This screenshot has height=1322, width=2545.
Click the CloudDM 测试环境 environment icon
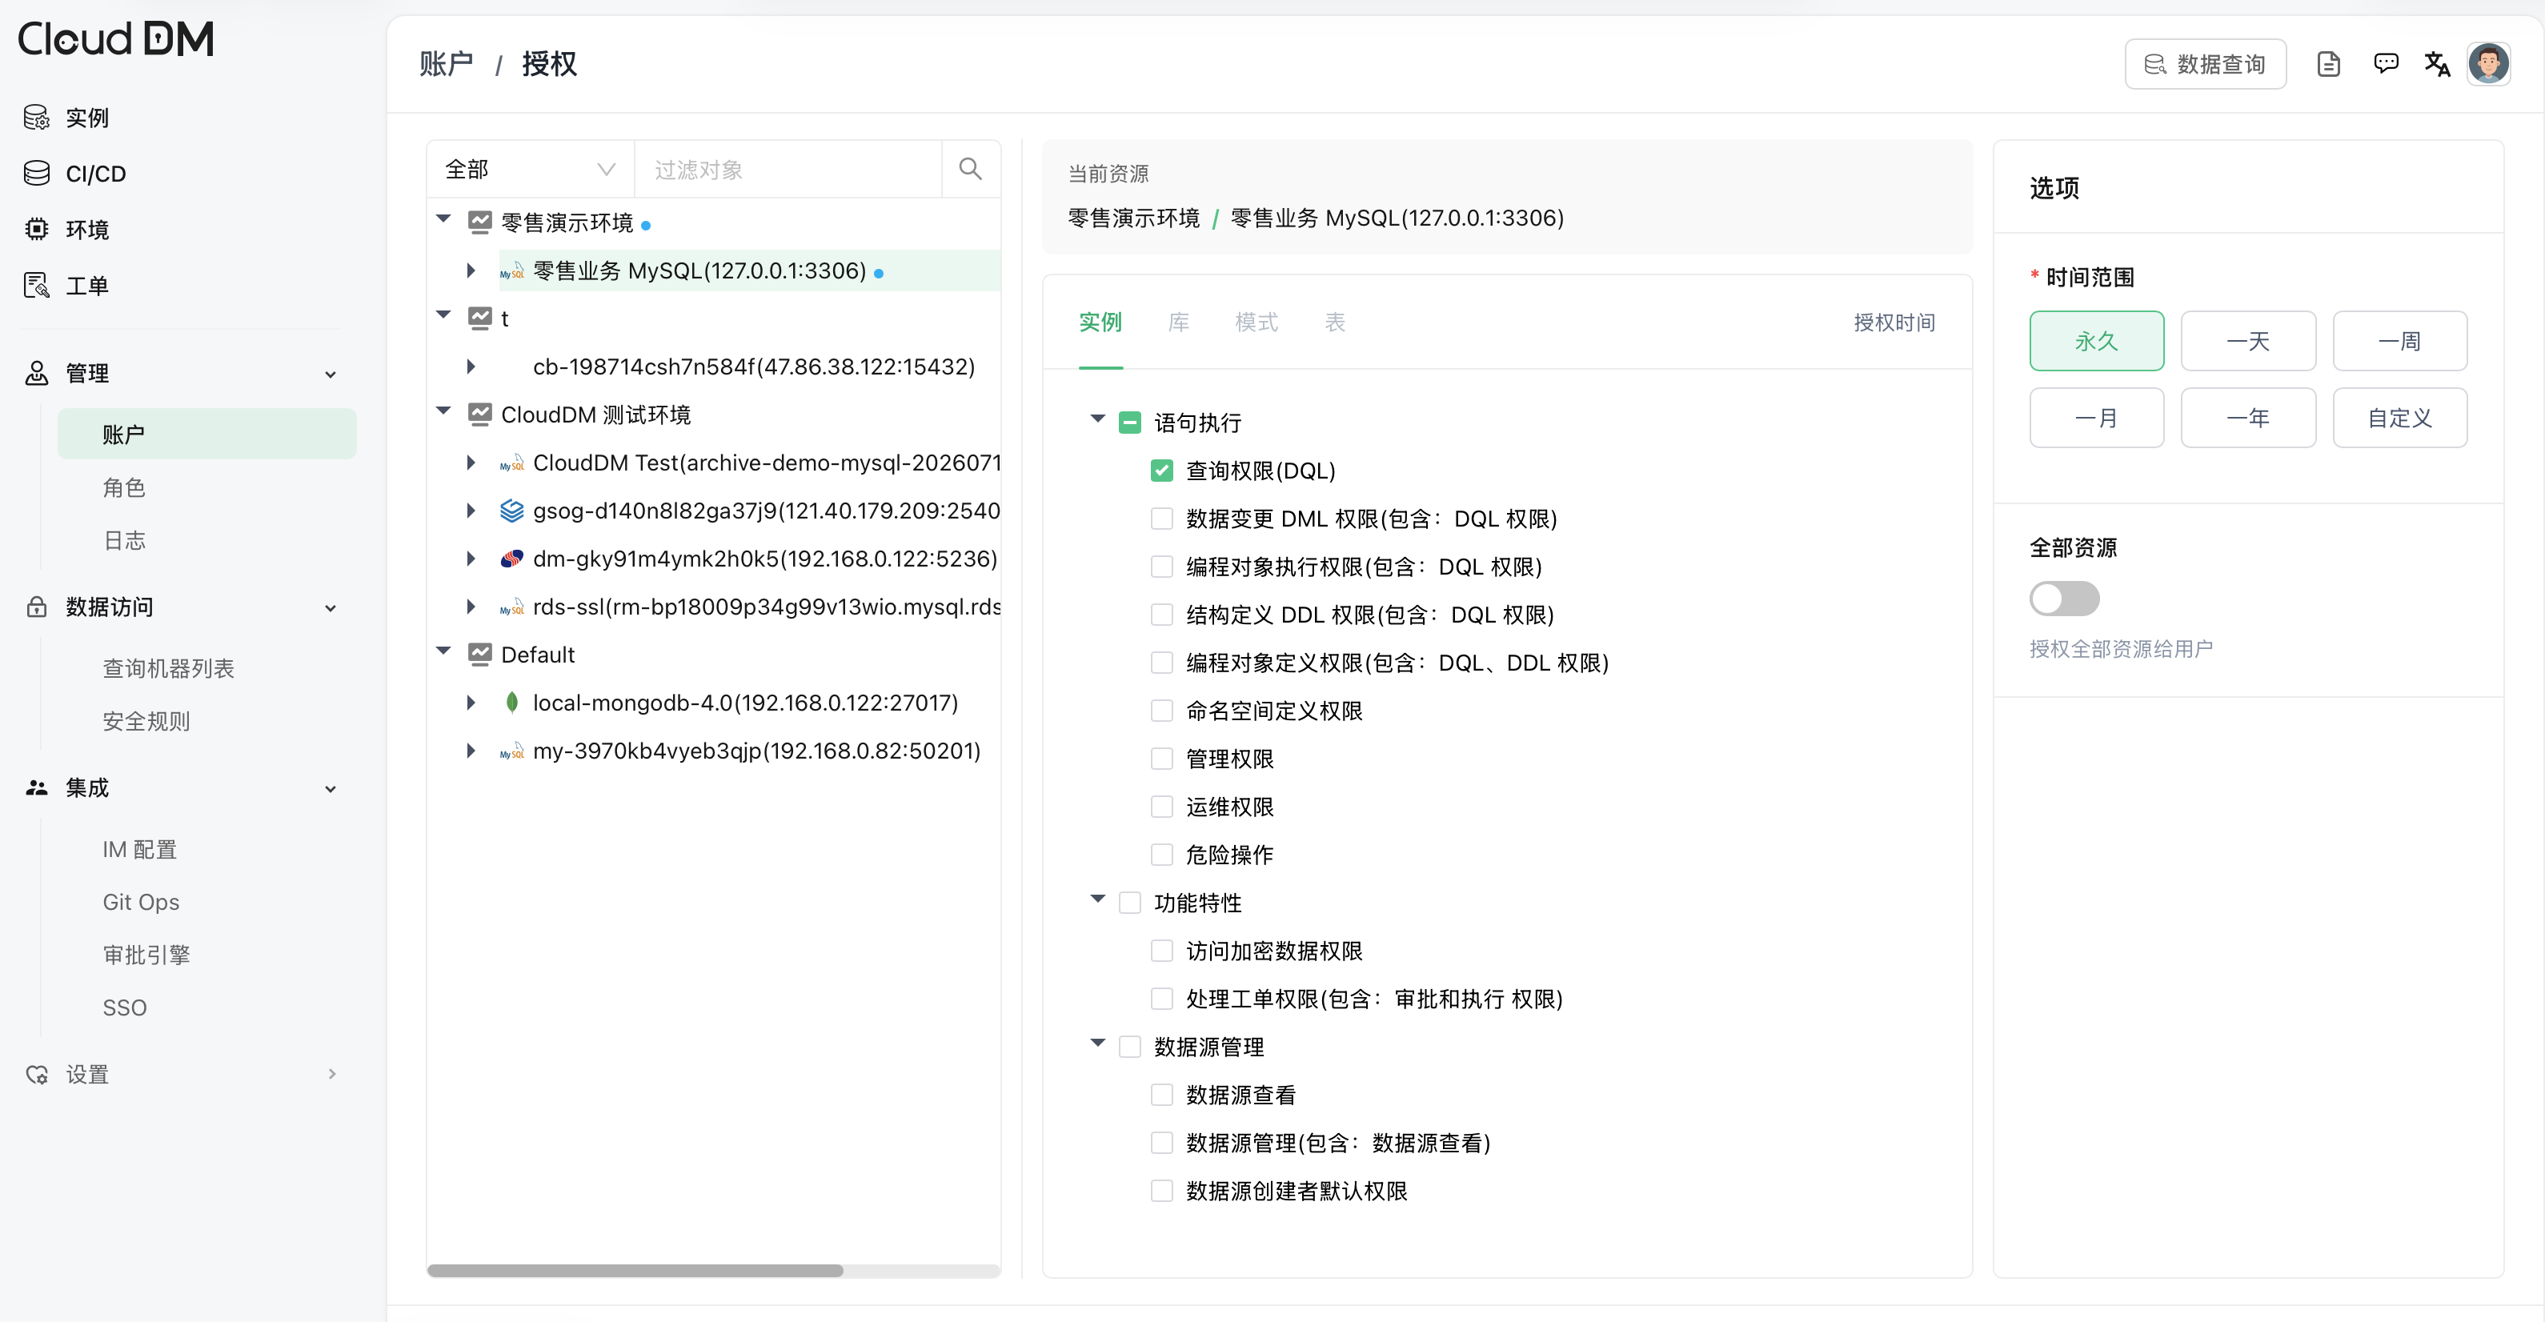point(480,414)
